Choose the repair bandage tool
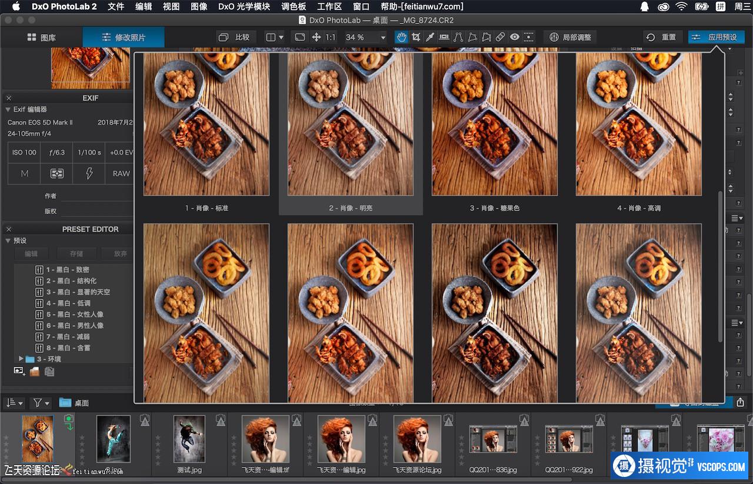Screen dimensions: 753x484 tap(500, 37)
